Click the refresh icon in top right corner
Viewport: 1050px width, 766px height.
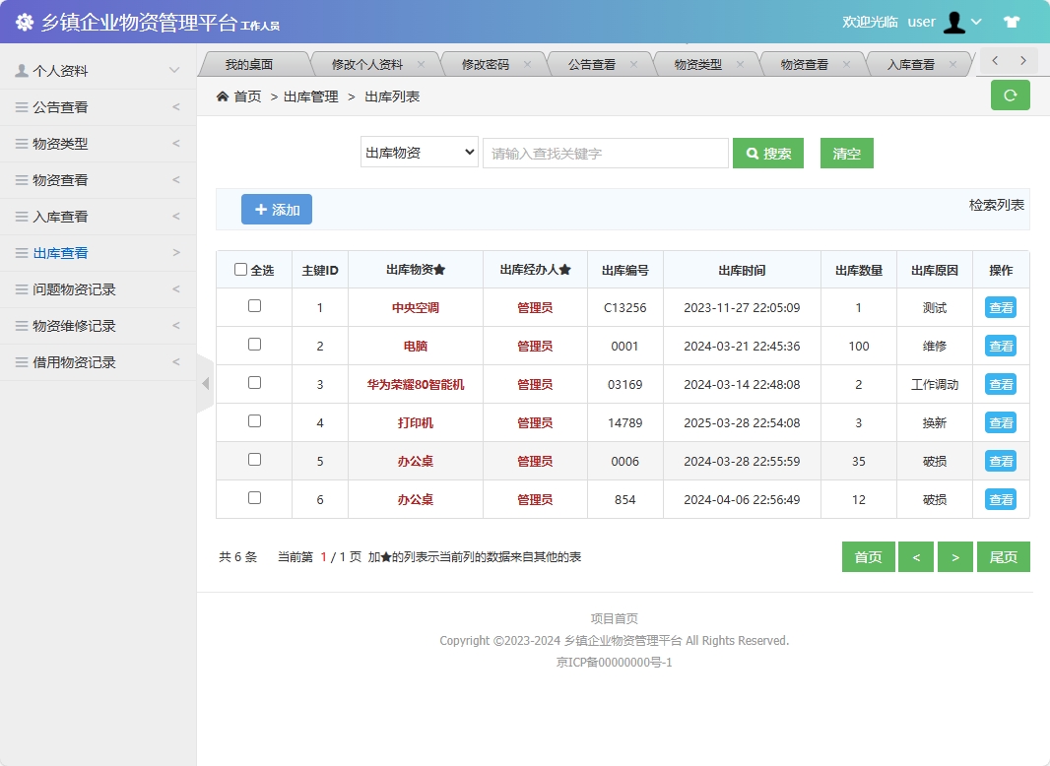coord(1009,95)
